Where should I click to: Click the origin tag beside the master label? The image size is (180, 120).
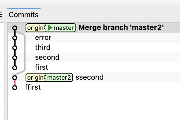click(35, 28)
